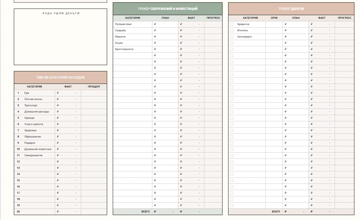Click the Срок cell for Ипотека
This screenshot has width=360, height=220.
[274, 31]
